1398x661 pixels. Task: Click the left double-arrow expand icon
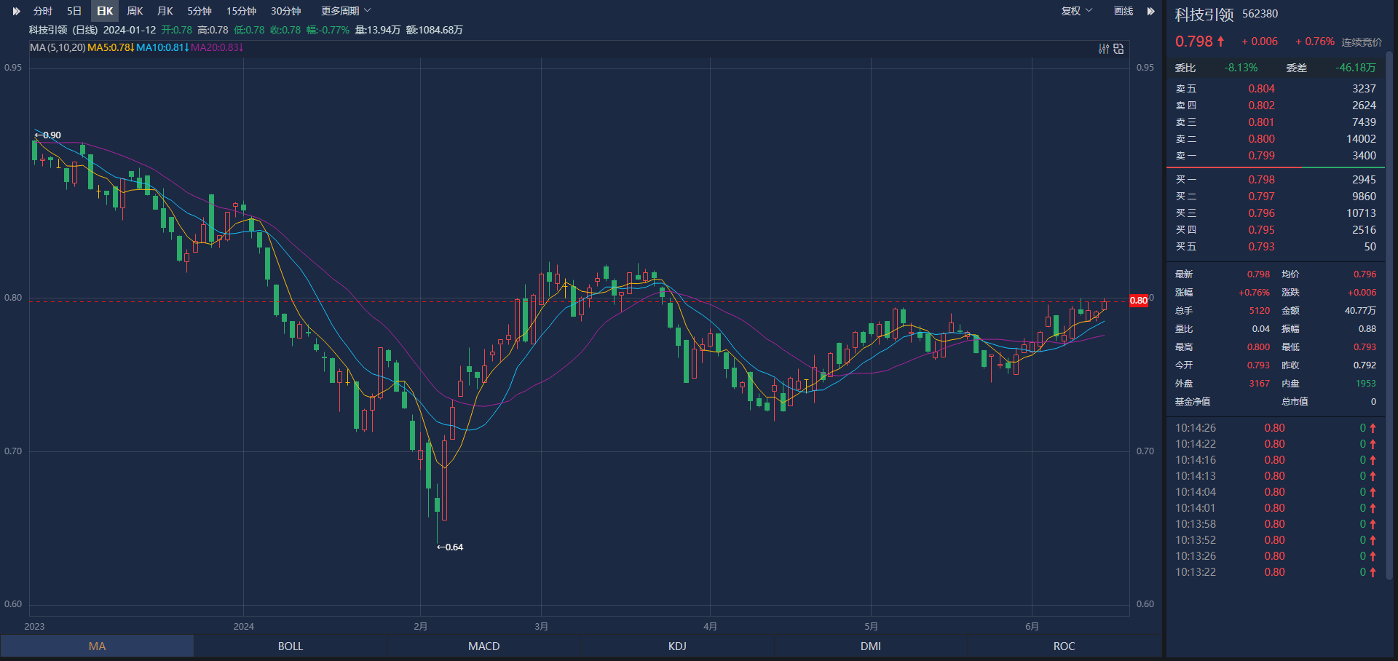[x=16, y=11]
